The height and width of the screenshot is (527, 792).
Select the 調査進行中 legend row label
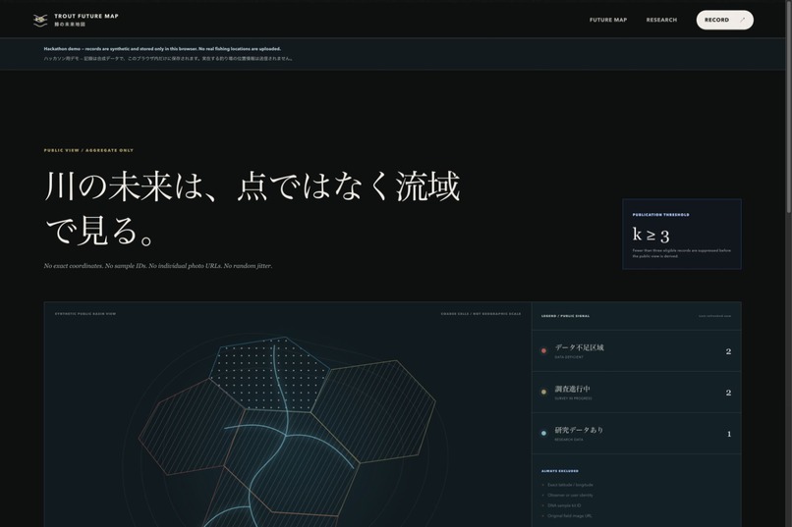[572, 389]
